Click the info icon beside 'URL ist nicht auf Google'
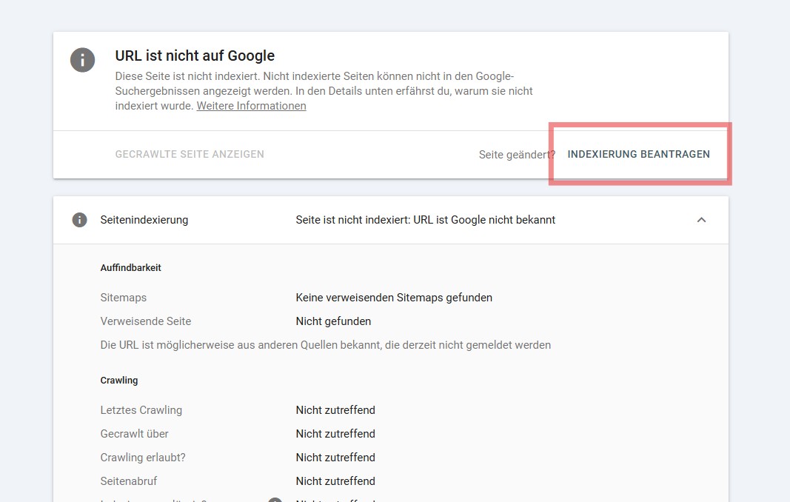The height and width of the screenshot is (502, 790). 83,60
